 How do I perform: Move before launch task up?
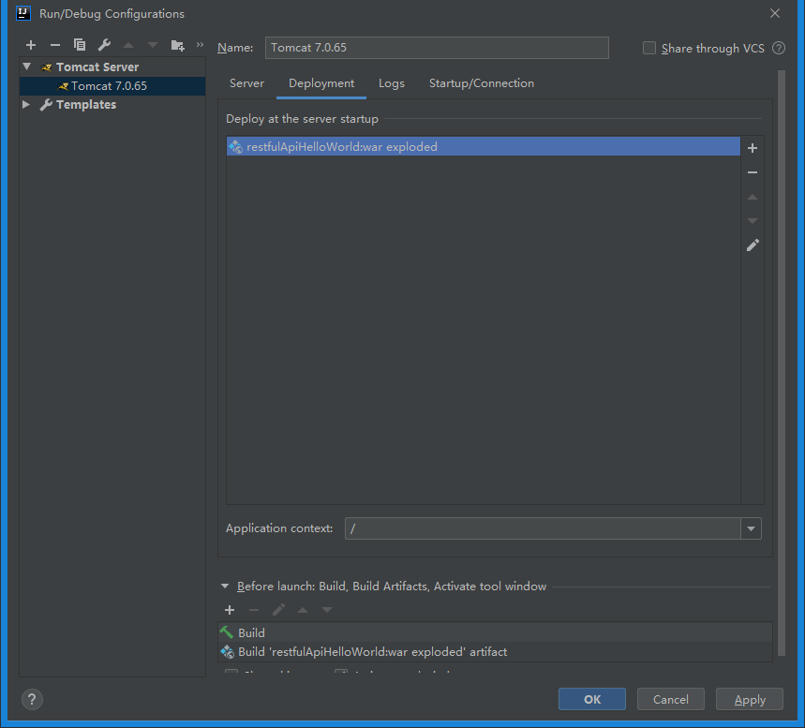click(303, 610)
